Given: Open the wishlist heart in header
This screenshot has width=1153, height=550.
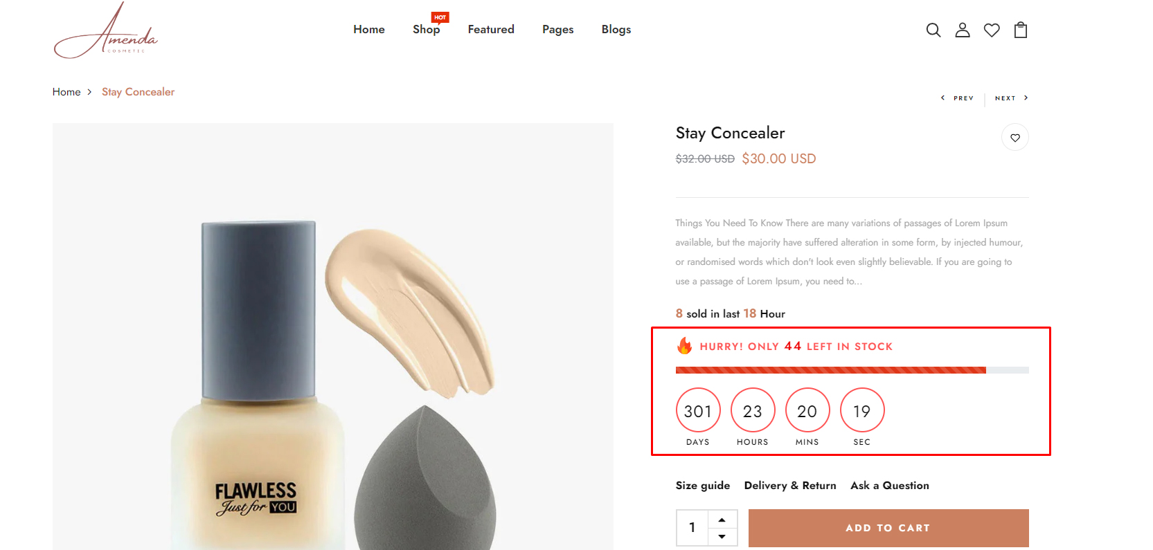Looking at the screenshot, I should 992,30.
